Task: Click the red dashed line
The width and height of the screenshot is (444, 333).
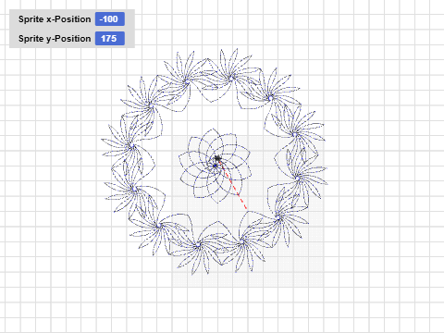Action: [x=233, y=186]
